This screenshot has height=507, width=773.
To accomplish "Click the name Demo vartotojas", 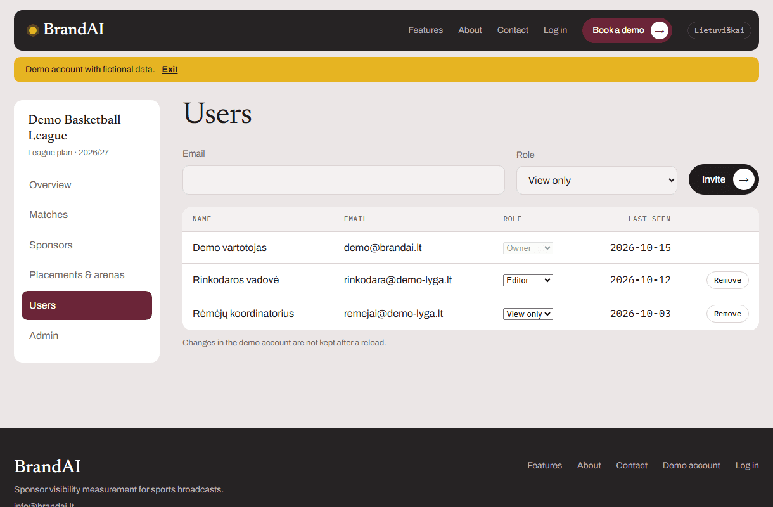I will [229, 248].
